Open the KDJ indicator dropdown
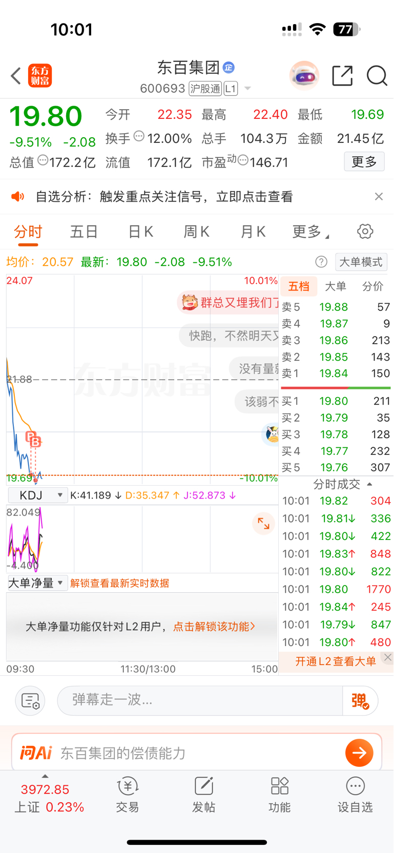This screenshot has width=394, height=853. (x=38, y=495)
